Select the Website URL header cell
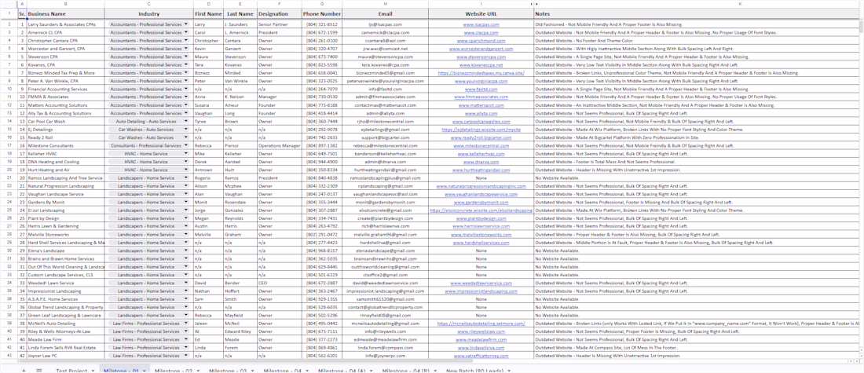The width and height of the screenshot is (864, 373). [x=481, y=13]
